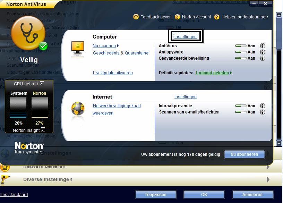This screenshot has width=283, height=203.
Task: Toggle the AntiVirus Aan switch
Action: 241,46
